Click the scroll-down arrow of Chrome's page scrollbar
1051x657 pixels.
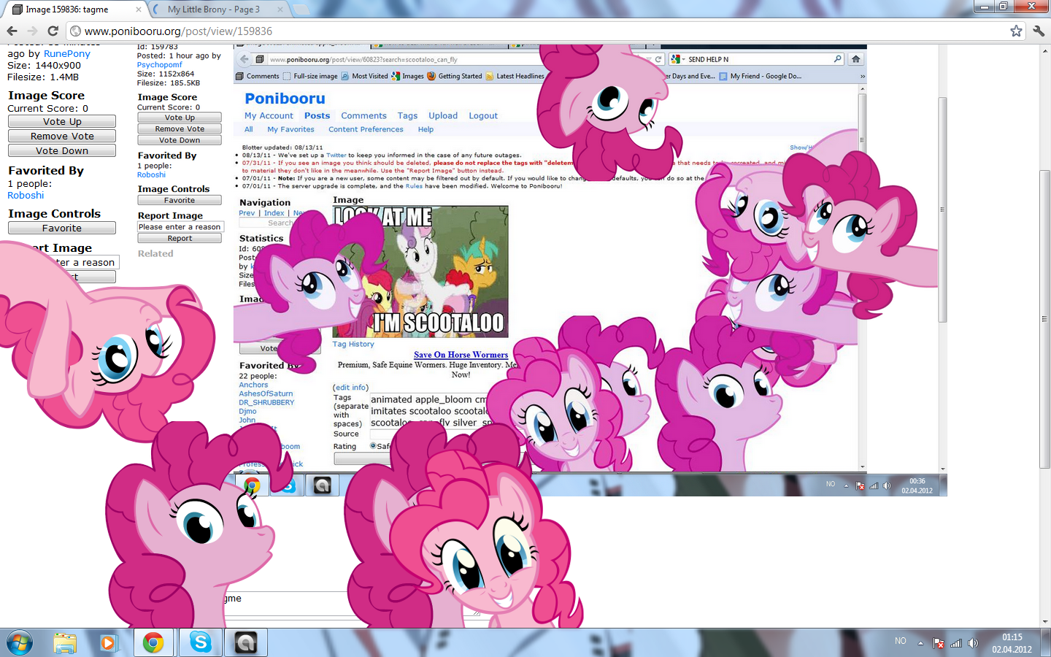(x=1044, y=621)
